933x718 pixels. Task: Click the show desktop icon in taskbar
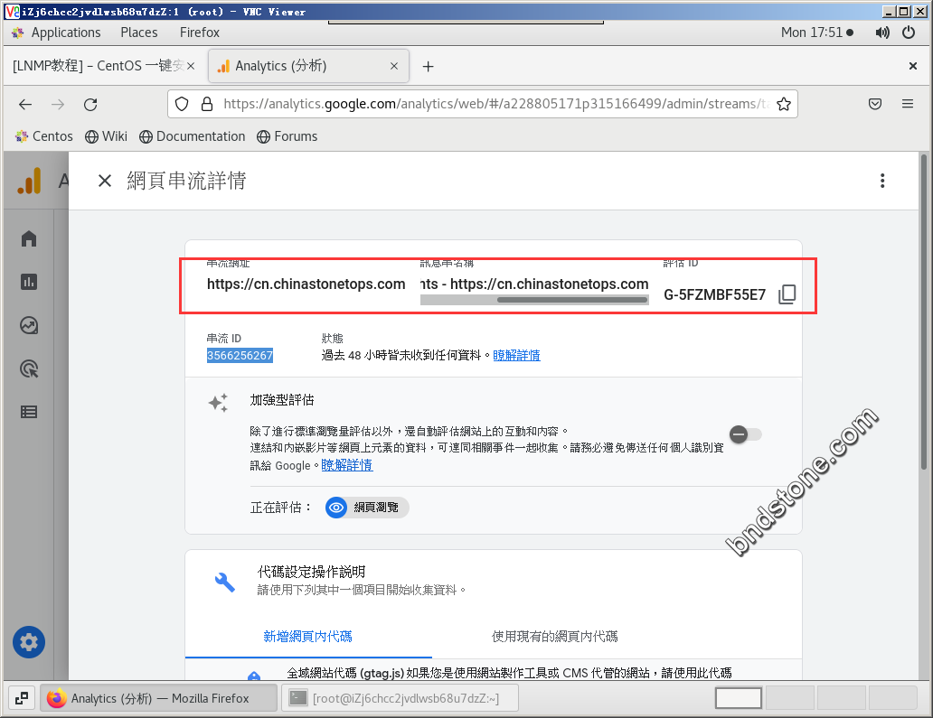pos(22,698)
